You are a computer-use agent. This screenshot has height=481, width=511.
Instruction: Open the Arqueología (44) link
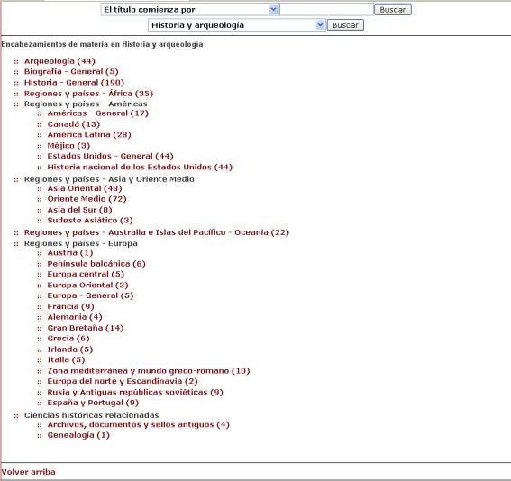59,61
